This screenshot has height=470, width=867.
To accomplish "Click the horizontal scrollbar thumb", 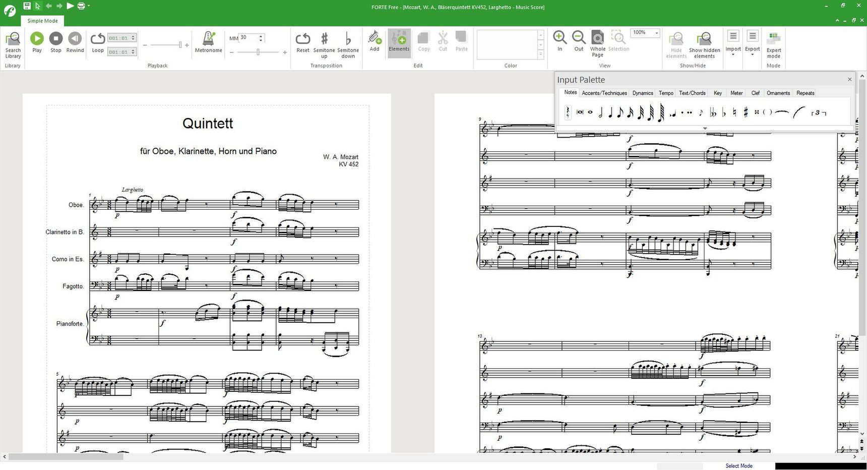I will point(66,456).
